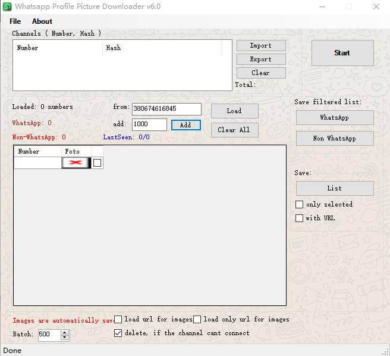Click the red WhatsApp: 0 counter
The image size is (390, 356).
pyautogui.click(x=32, y=123)
